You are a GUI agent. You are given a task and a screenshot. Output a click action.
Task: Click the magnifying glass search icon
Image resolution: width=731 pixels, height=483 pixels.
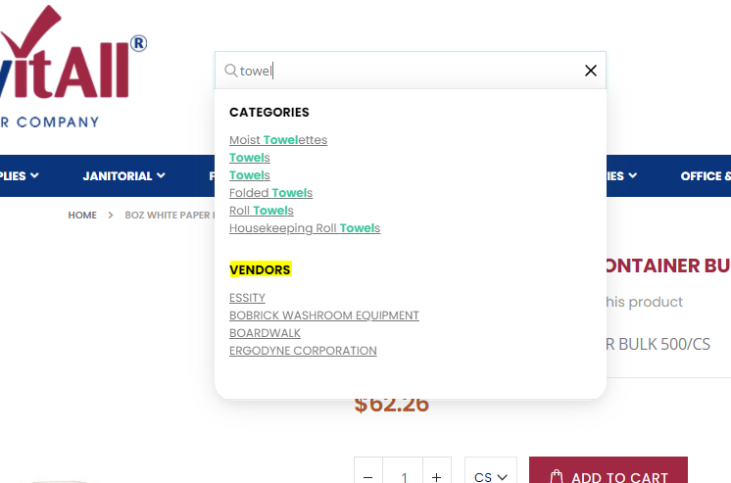coord(231,71)
